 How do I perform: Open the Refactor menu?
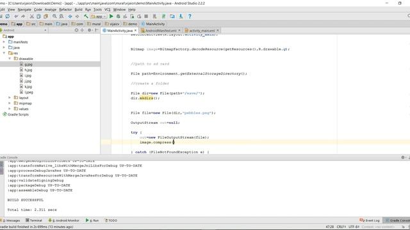click(x=65, y=10)
